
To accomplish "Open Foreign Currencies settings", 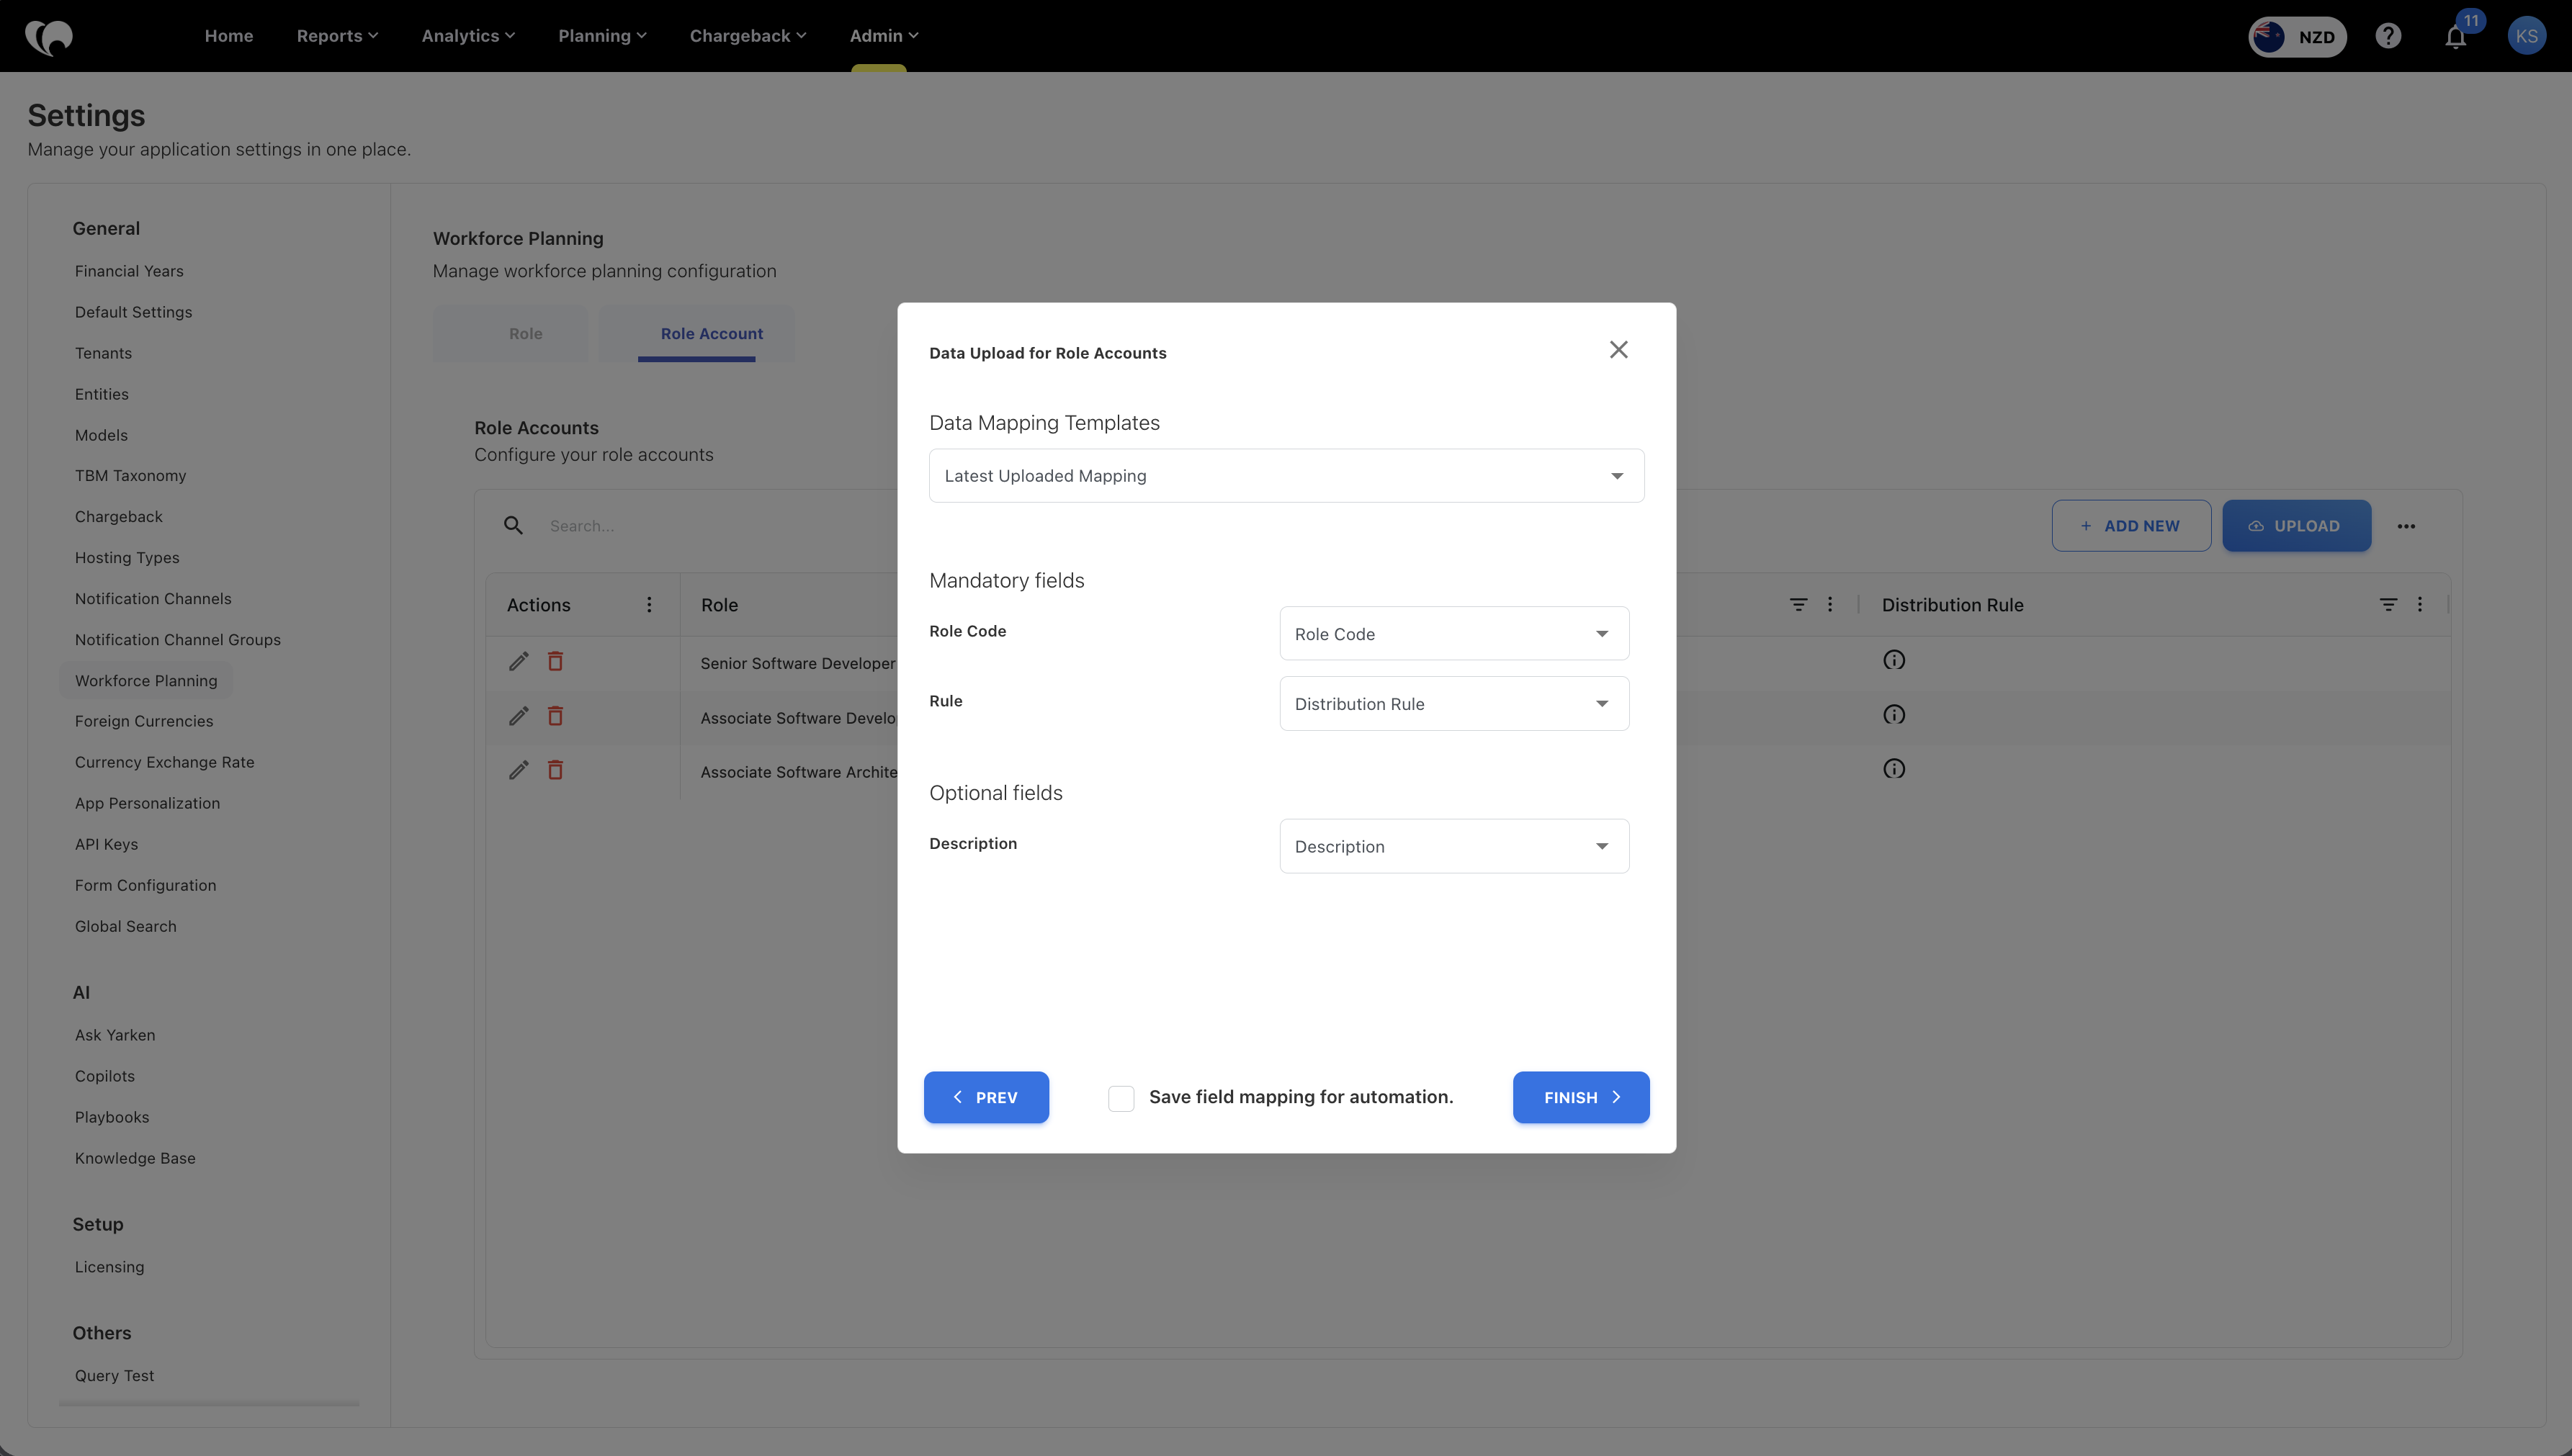I will 144,721.
